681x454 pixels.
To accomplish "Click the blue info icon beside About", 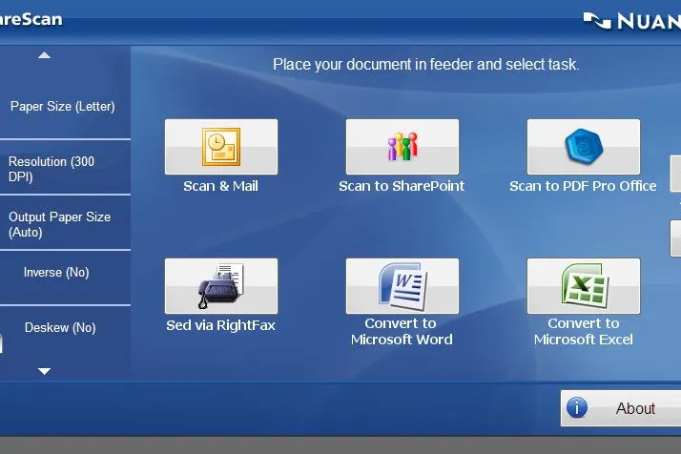I will 577,408.
